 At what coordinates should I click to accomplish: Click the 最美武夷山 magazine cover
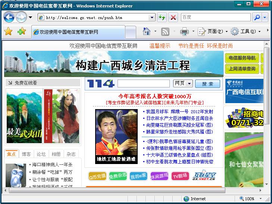click(x=24, y=116)
